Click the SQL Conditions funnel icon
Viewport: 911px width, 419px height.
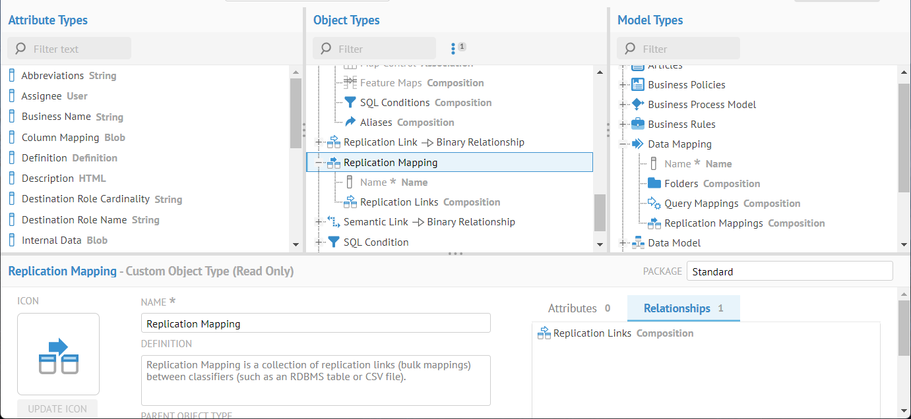click(350, 103)
